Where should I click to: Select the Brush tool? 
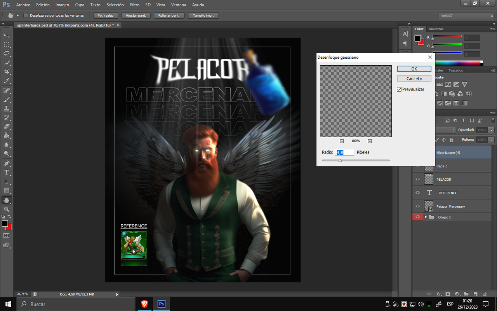tap(7, 100)
